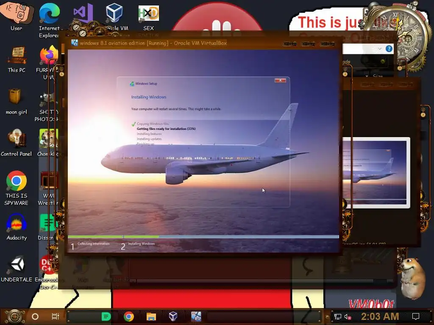The image size is (434, 325).
Task: Open the HxD icon labeled SEX
Action: coord(149,17)
